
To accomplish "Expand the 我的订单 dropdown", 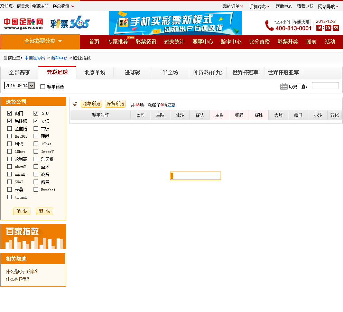I will coord(233,6).
